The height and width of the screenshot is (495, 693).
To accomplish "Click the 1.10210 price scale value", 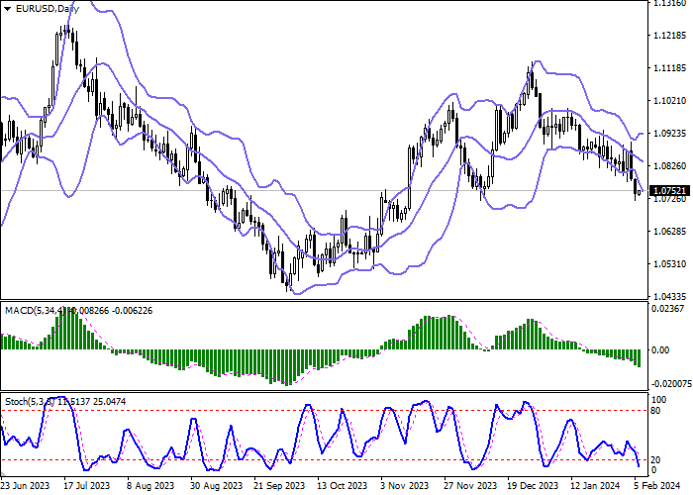I will pos(669,101).
